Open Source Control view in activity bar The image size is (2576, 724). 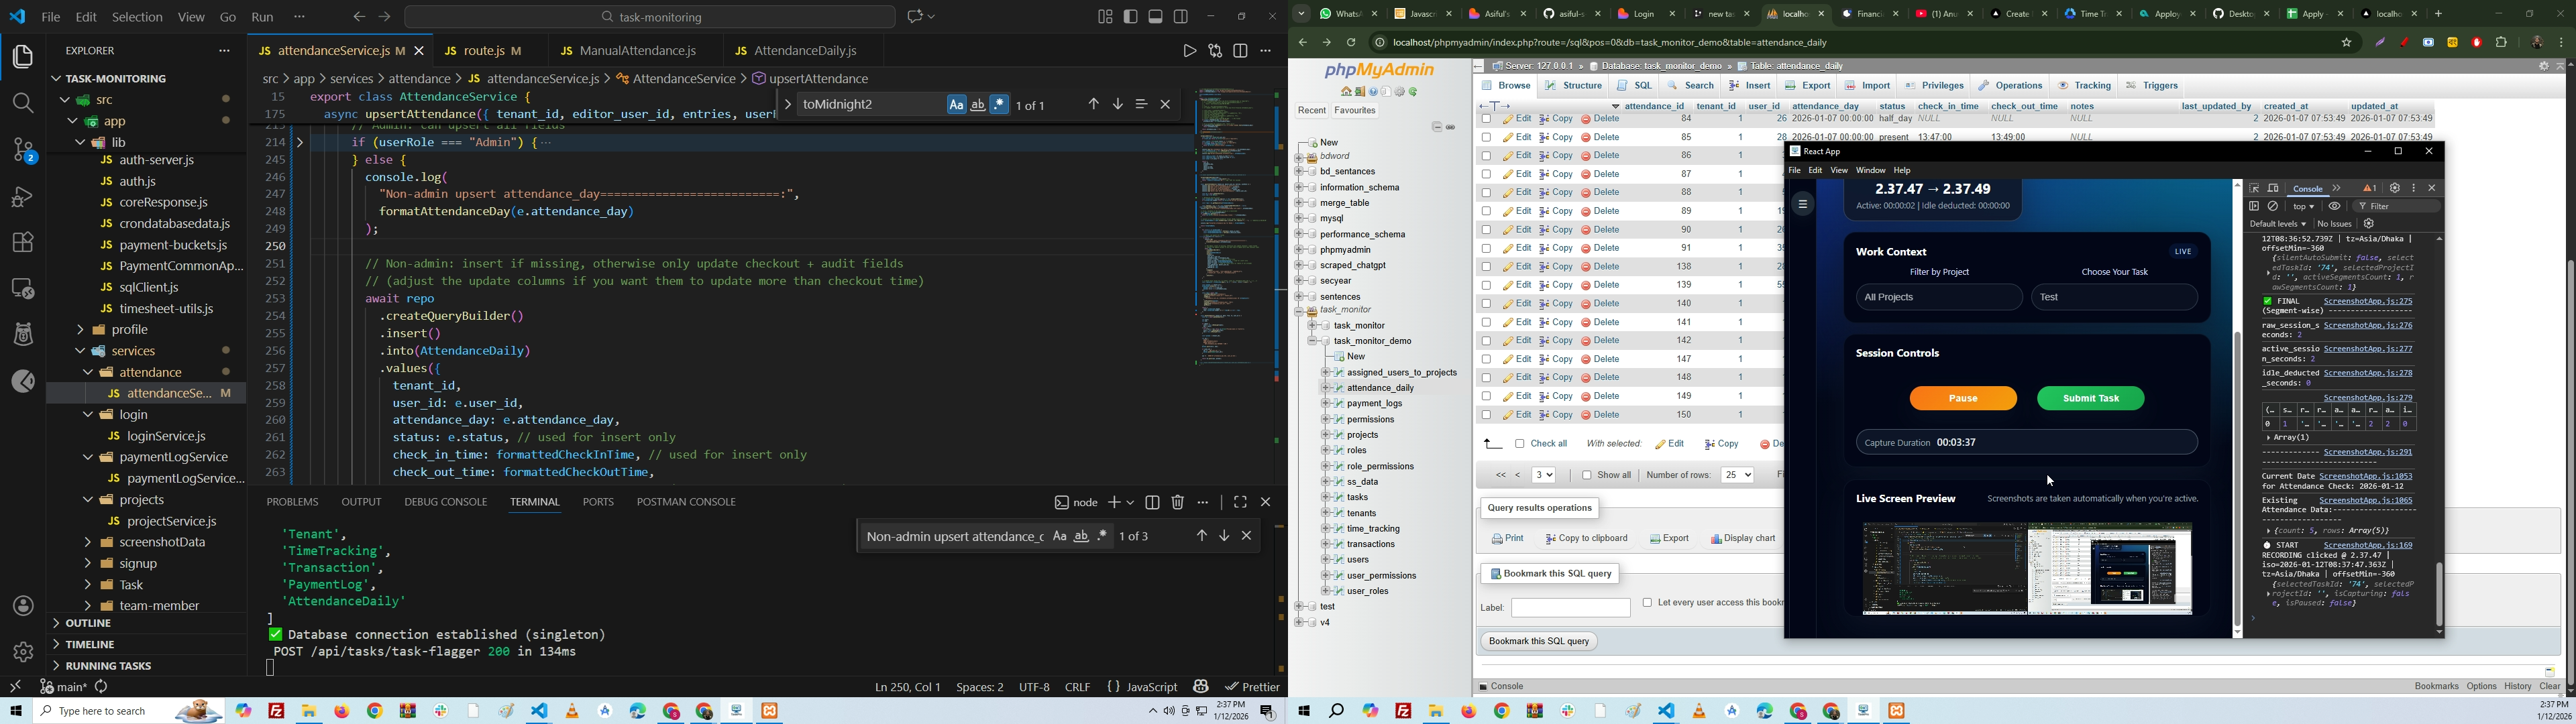click(x=23, y=151)
